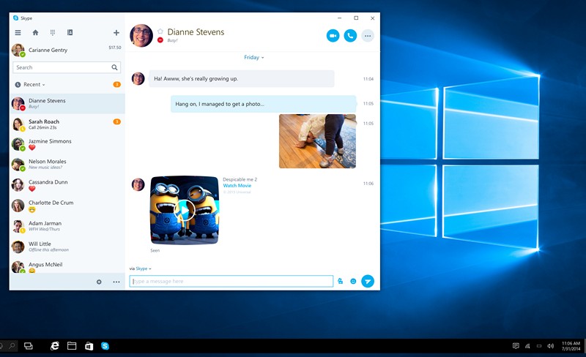Click the plus icon to add new
The width and height of the screenshot is (586, 357).
point(116,33)
